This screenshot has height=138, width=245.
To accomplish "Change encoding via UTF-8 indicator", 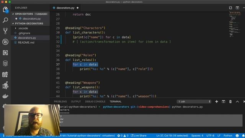I will click(210, 136).
